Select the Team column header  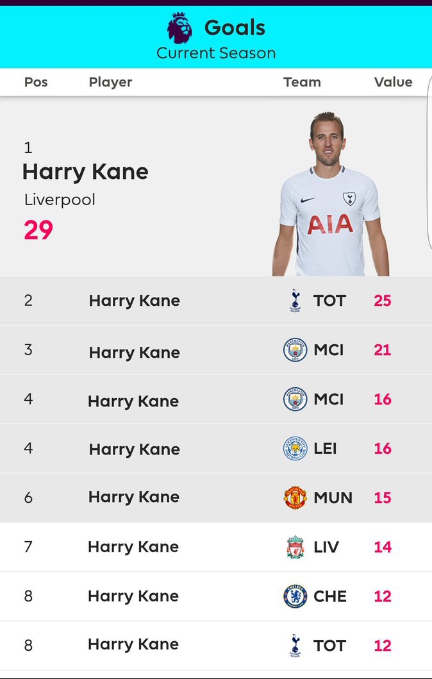coord(302,82)
